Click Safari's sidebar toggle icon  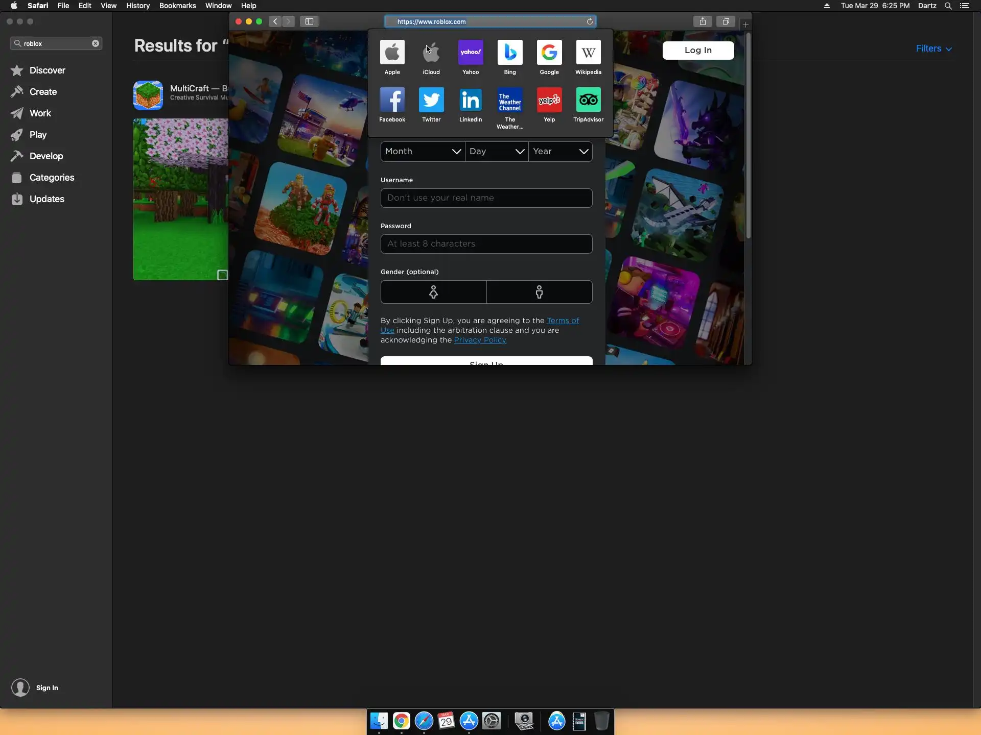[309, 21]
